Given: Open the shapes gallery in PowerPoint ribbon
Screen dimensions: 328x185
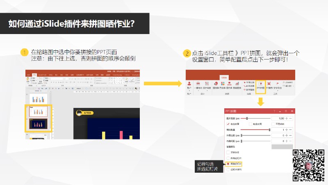Looking at the screenshot, I should (x=116, y=80).
